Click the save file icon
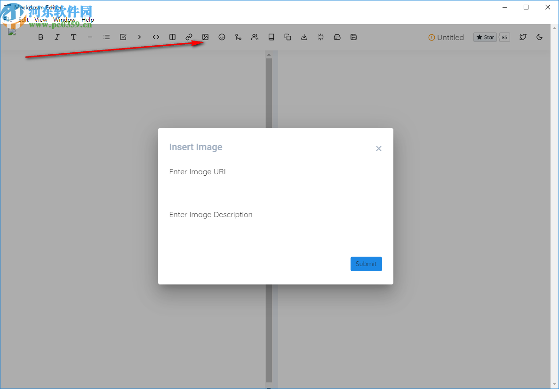This screenshot has height=389, width=559. (x=353, y=37)
